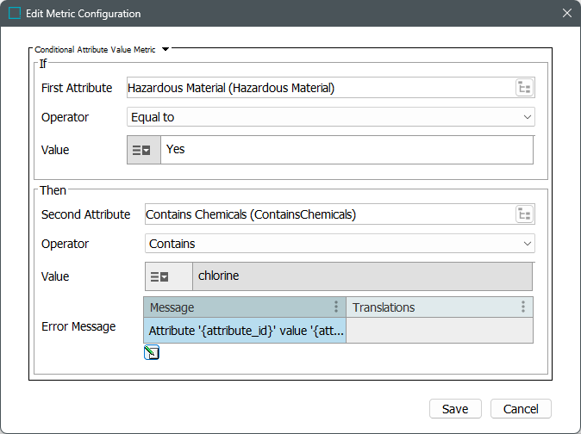Open the First Attribute picker icon

tap(524, 87)
